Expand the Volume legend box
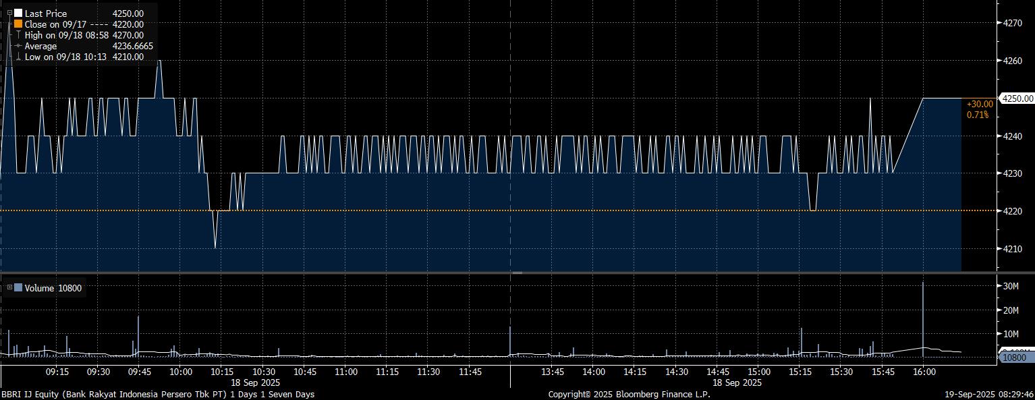1035x400 pixels. [x=9, y=287]
